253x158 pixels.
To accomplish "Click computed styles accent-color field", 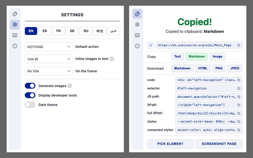I will [x=209, y=130].
